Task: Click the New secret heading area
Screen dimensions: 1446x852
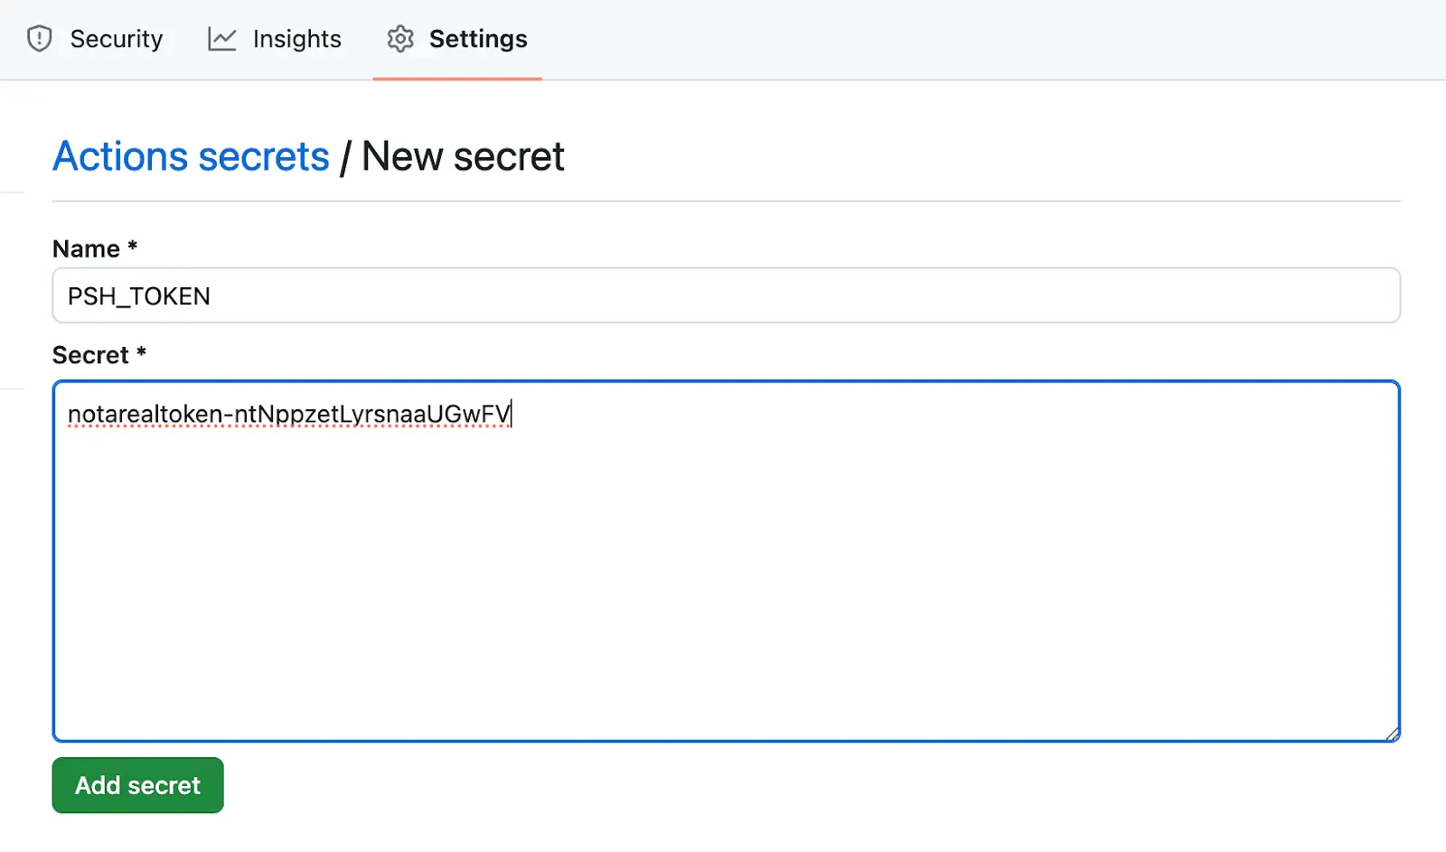Action: [462, 155]
